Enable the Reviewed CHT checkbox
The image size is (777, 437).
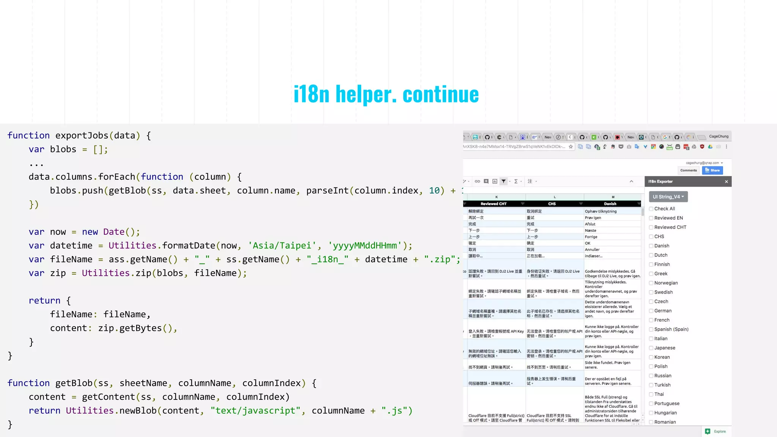point(651,228)
